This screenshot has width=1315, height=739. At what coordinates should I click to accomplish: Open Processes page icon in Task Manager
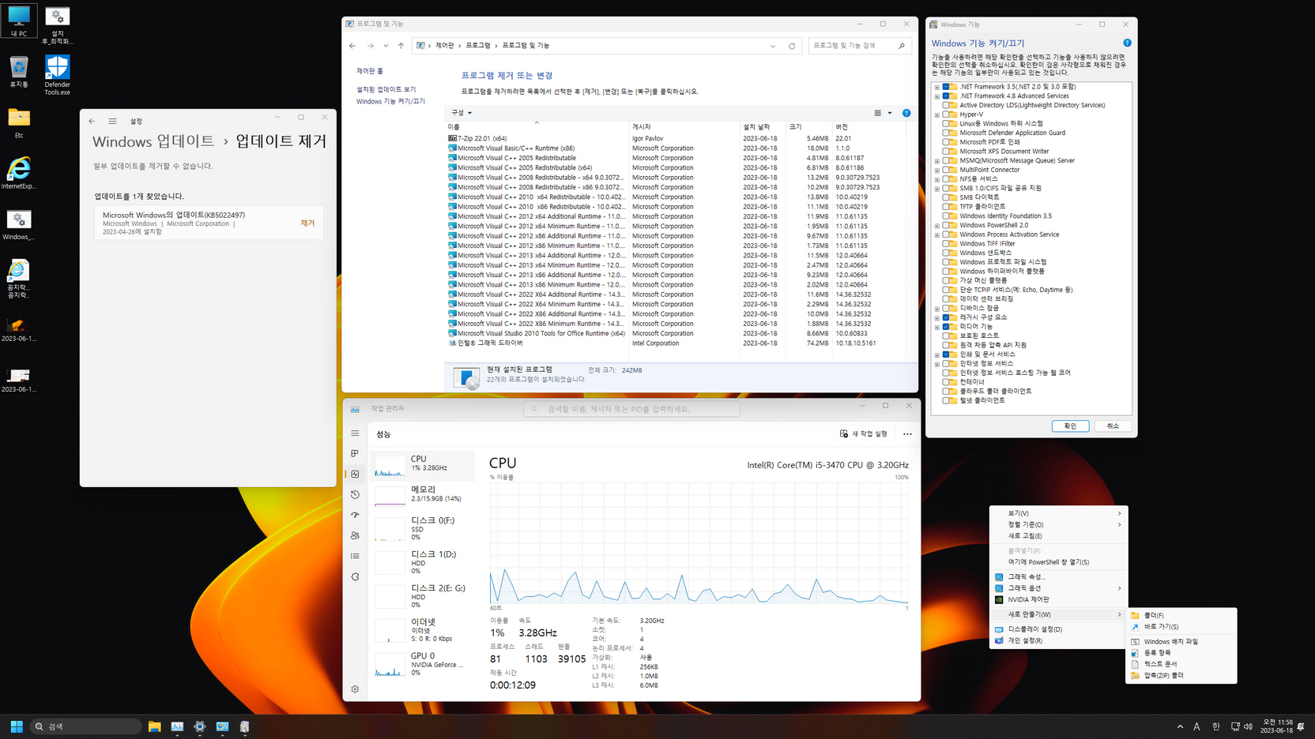pos(355,453)
